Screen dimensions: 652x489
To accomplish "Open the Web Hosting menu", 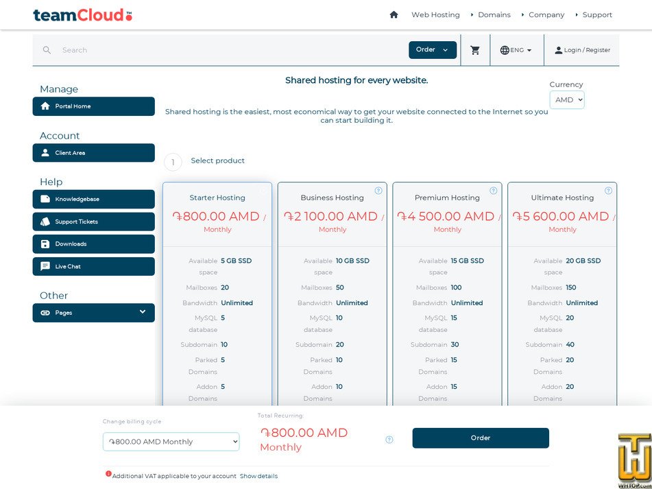I will tap(435, 14).
